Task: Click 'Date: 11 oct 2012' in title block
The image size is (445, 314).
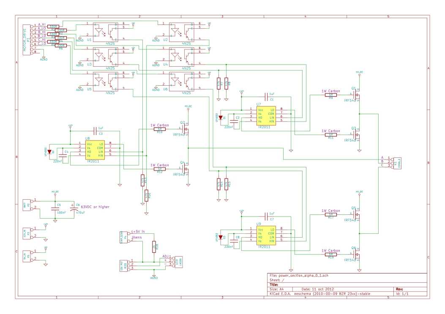Action: (x=318, y=290)
